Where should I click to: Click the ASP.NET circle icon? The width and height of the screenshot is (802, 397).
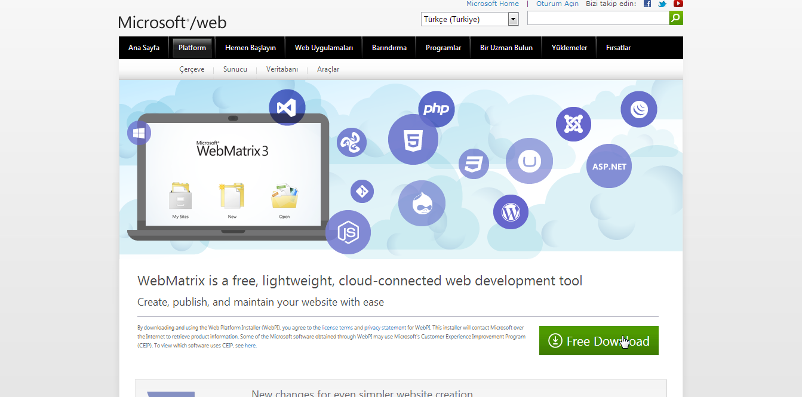click(x=609, y=166)
